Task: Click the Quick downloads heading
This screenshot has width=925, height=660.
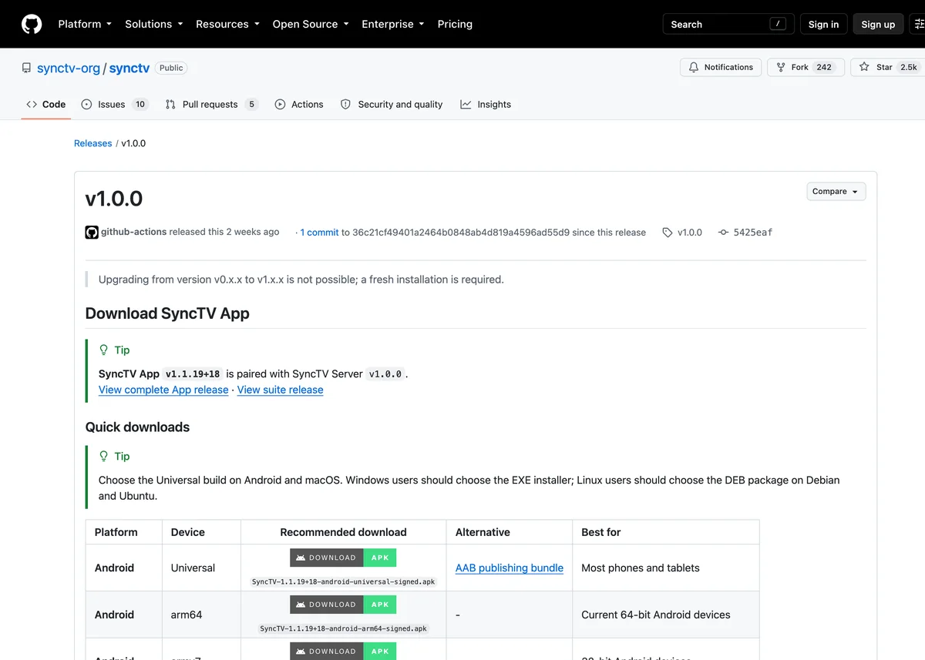Action: click(x=137, y=427)
